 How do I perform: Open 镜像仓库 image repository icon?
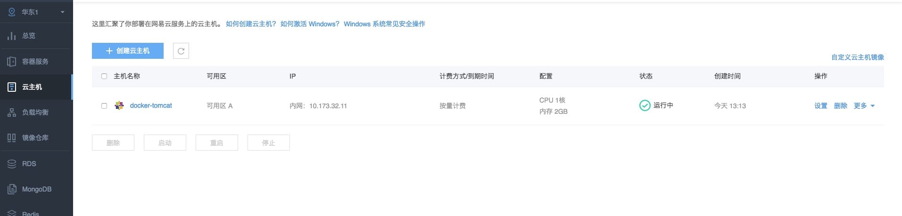pyautogui.click(x=12, y=138)
